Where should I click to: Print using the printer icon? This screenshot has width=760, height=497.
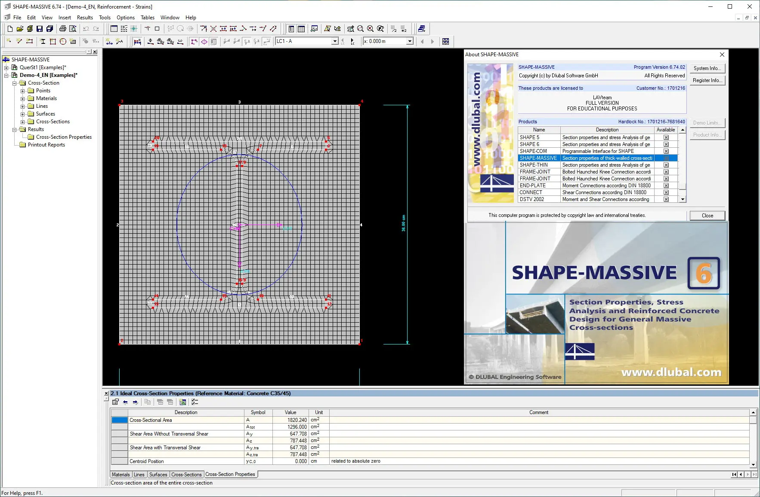63,29
